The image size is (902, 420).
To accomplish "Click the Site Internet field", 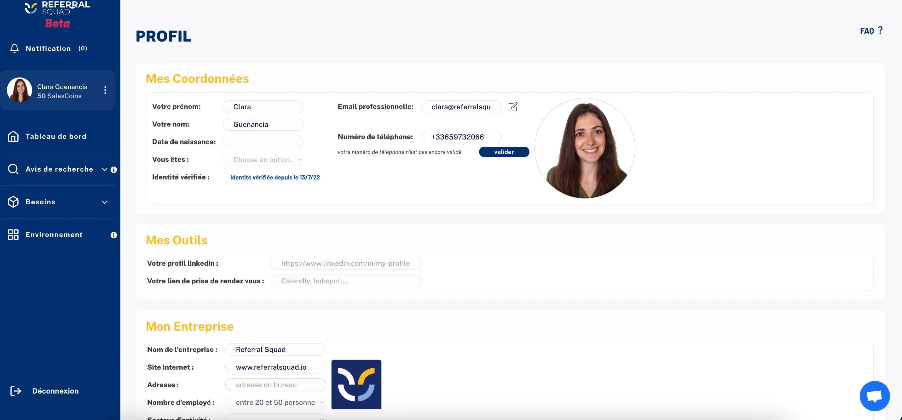I will point(275,367).
